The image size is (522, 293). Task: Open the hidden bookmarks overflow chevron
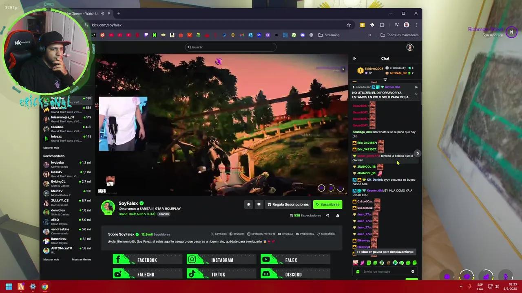coord(369,35)
